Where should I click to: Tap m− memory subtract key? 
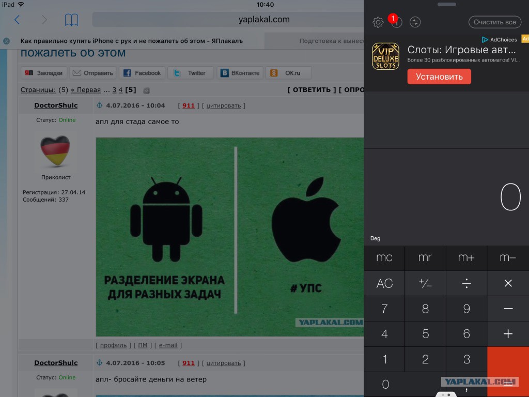tap(508, 258)
